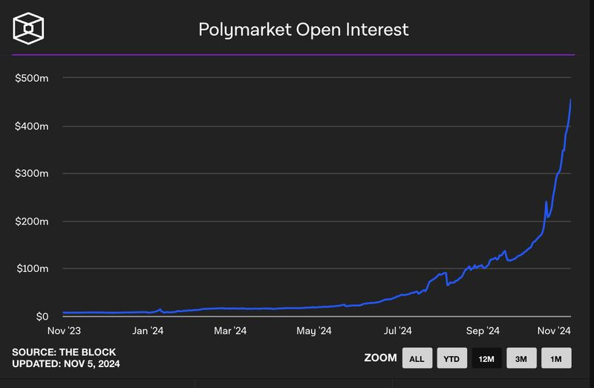Click the May '24 date label
The width and height of the screenshot is (594, 388).
(313, 331)
